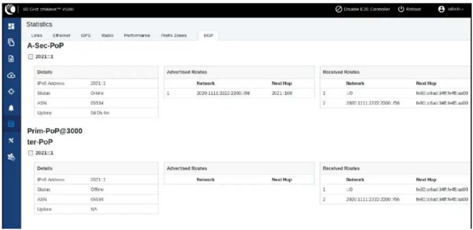Open the document configuration sidebar icon
Screen dimensions: 473x230
(x=10, y=59)
